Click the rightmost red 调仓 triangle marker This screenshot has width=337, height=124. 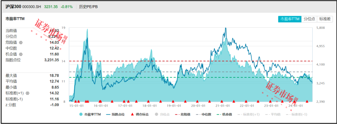(307, 101)
